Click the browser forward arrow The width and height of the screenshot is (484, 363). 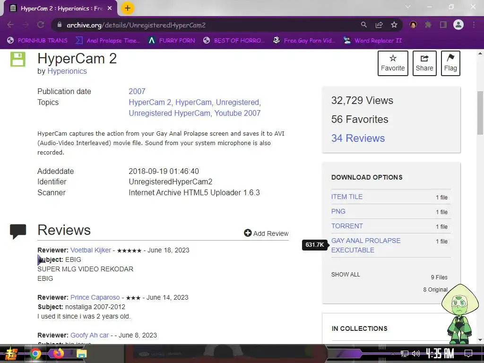(26, 25)
